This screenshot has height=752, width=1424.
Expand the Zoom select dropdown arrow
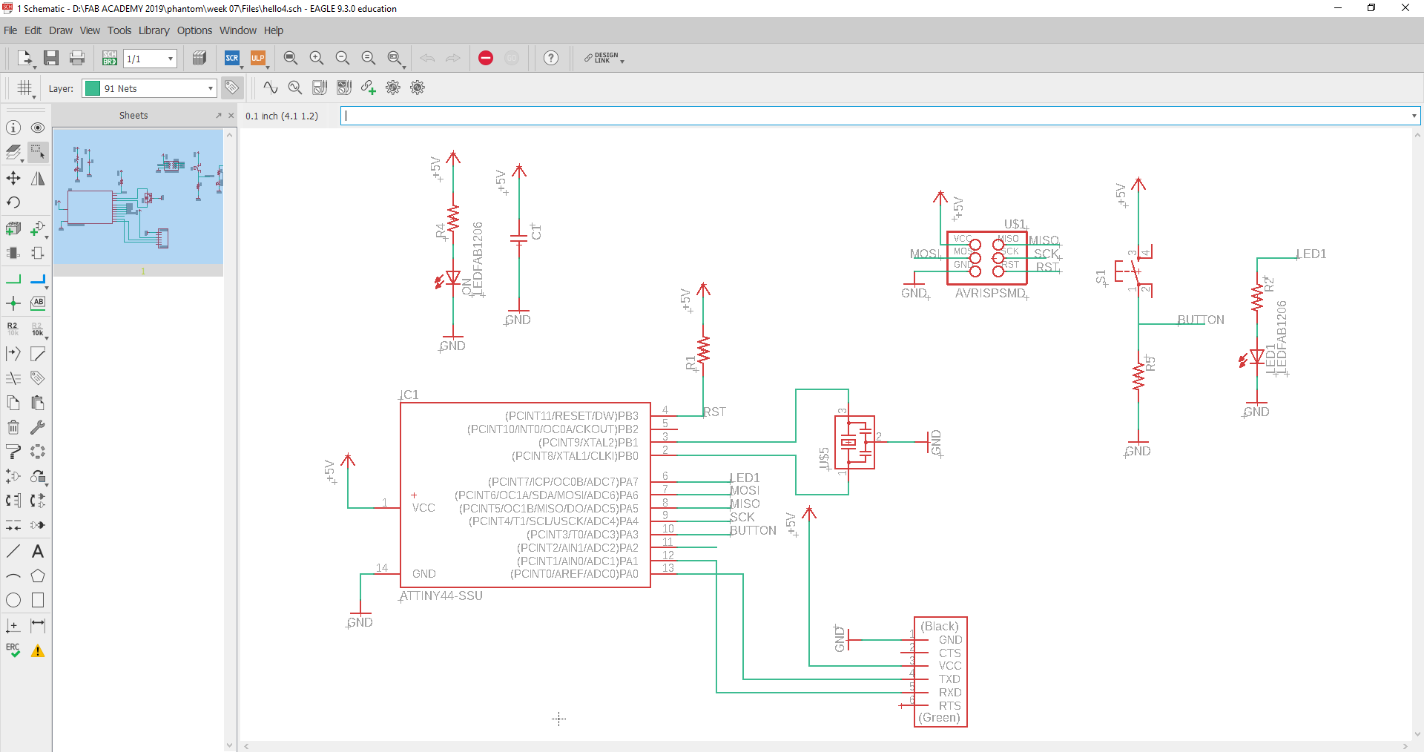click(403, 67)
